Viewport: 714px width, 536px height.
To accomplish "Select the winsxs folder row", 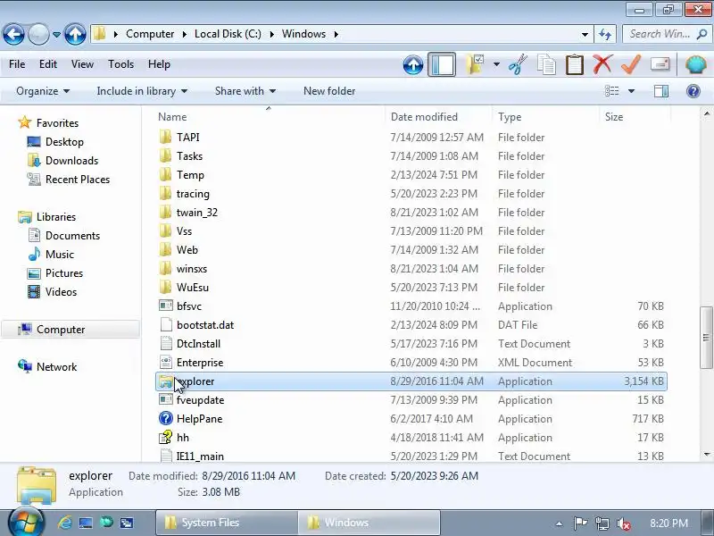I will coord(411,269).
